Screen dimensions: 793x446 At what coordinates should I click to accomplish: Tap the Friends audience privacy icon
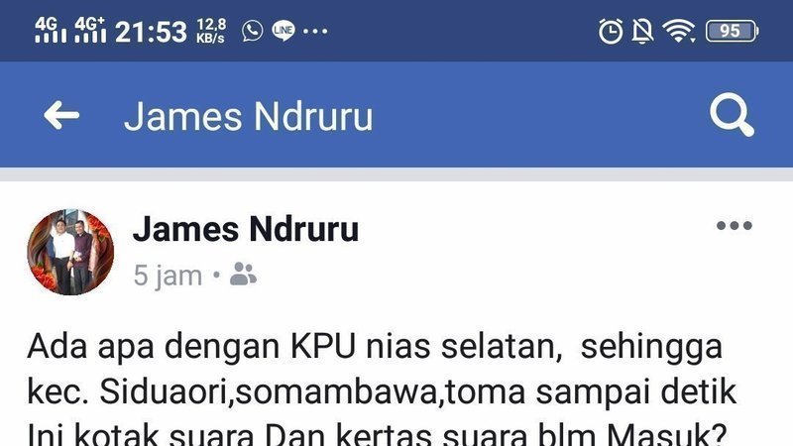click(243, 275)
